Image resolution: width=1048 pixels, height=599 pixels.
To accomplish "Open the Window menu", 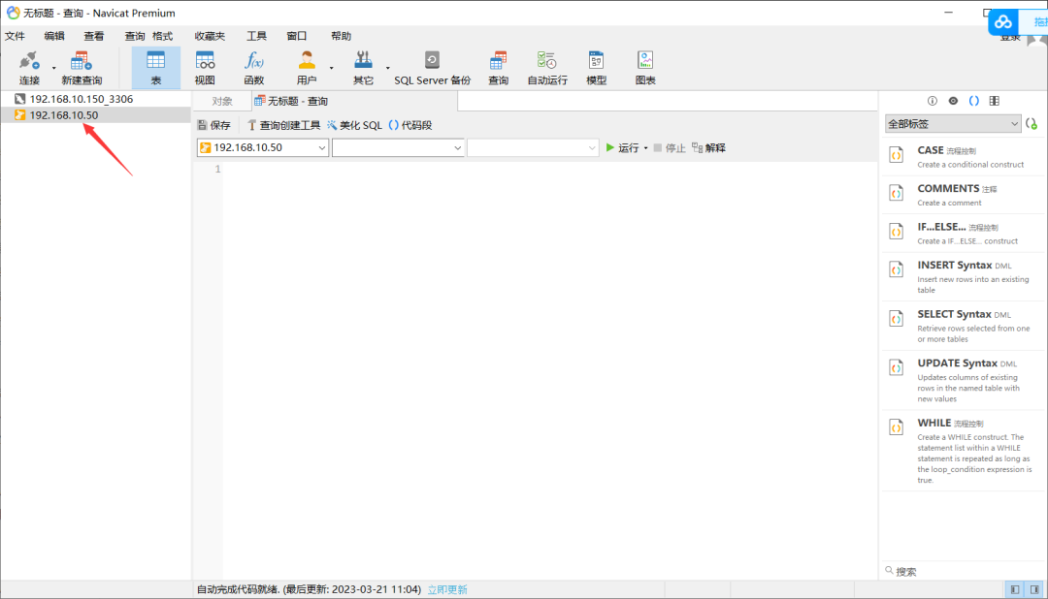I will [297, 36].
